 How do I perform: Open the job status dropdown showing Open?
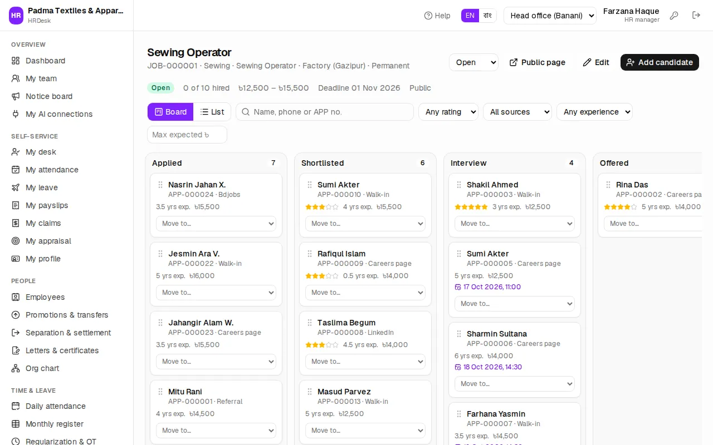473,62
